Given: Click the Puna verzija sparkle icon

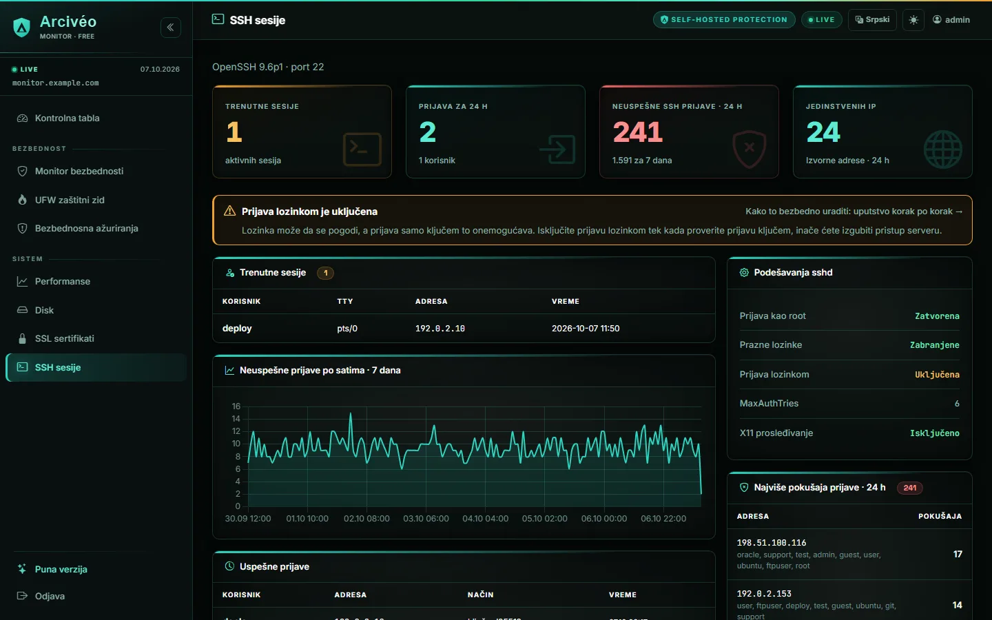Looking at the screenshot, I should (22, 570).
